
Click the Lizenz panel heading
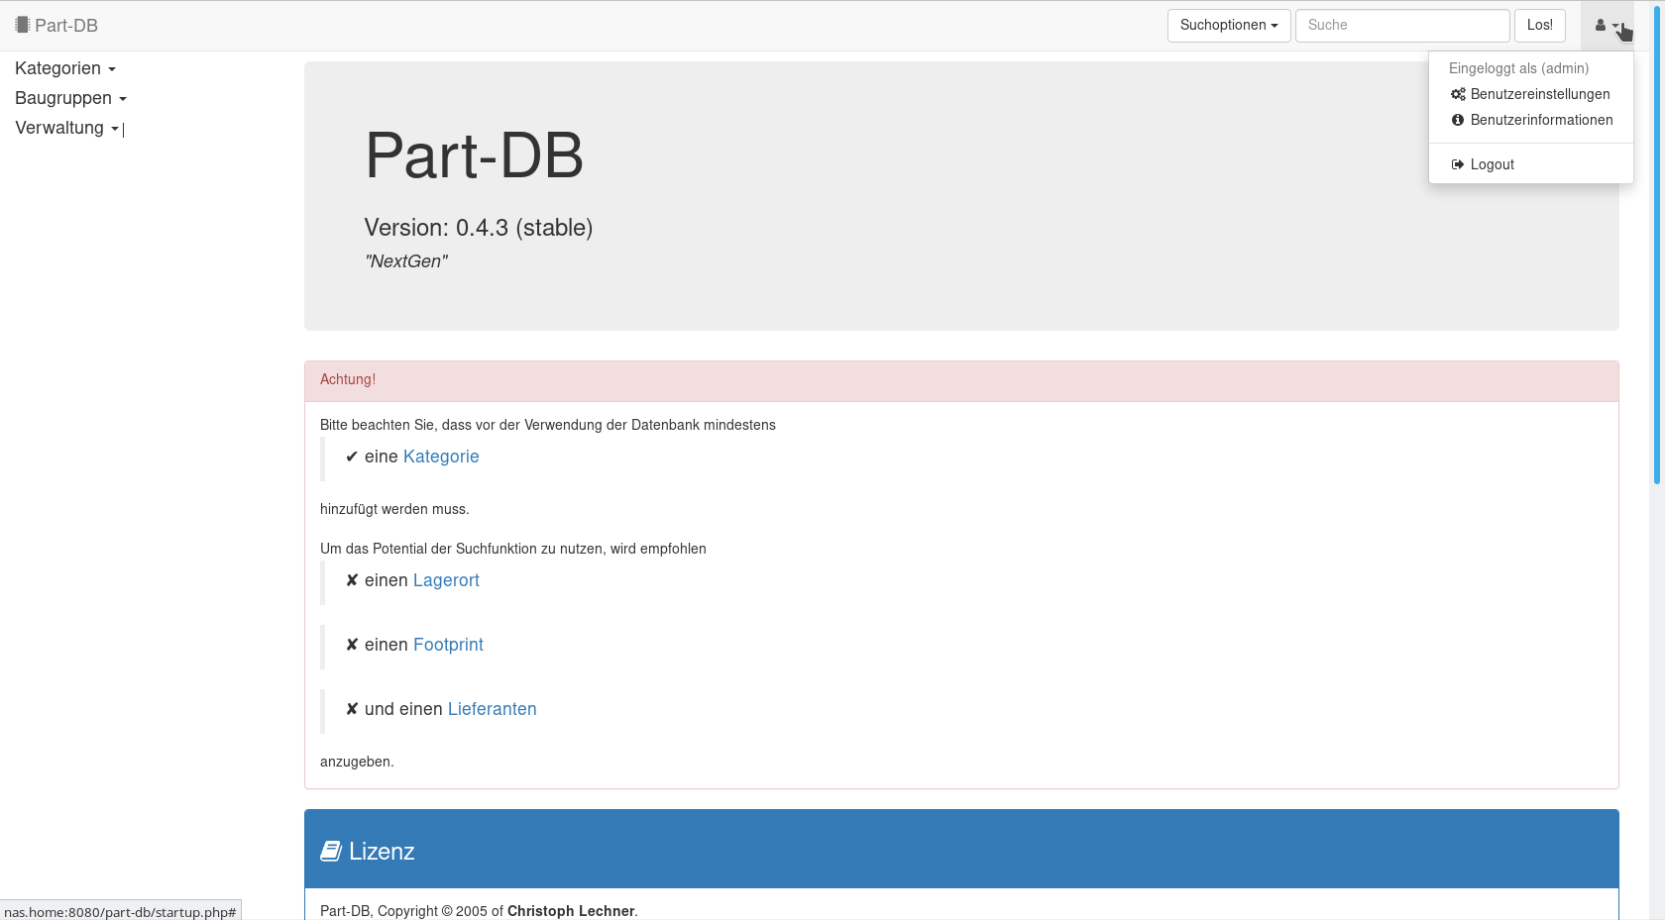961,850
